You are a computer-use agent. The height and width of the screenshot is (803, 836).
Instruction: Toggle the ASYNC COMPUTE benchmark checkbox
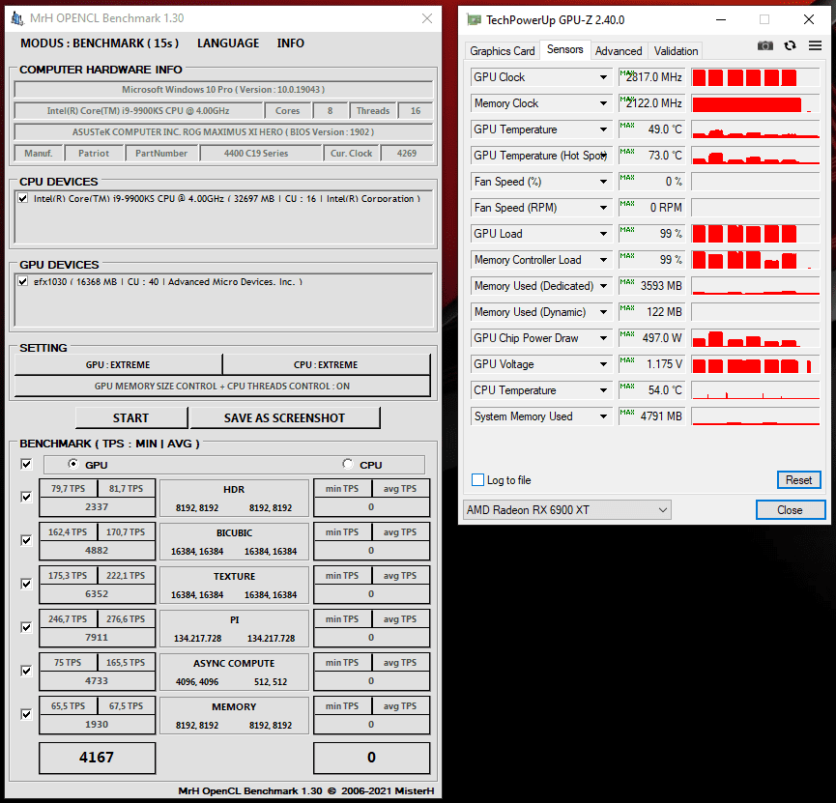click(x=26, y=671)
